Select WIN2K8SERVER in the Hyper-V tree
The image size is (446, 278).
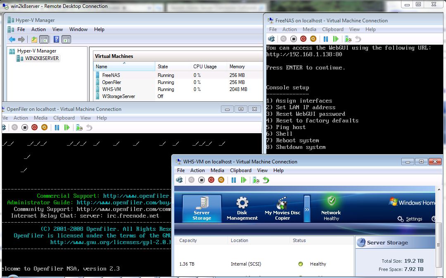(x=42, y=58)
